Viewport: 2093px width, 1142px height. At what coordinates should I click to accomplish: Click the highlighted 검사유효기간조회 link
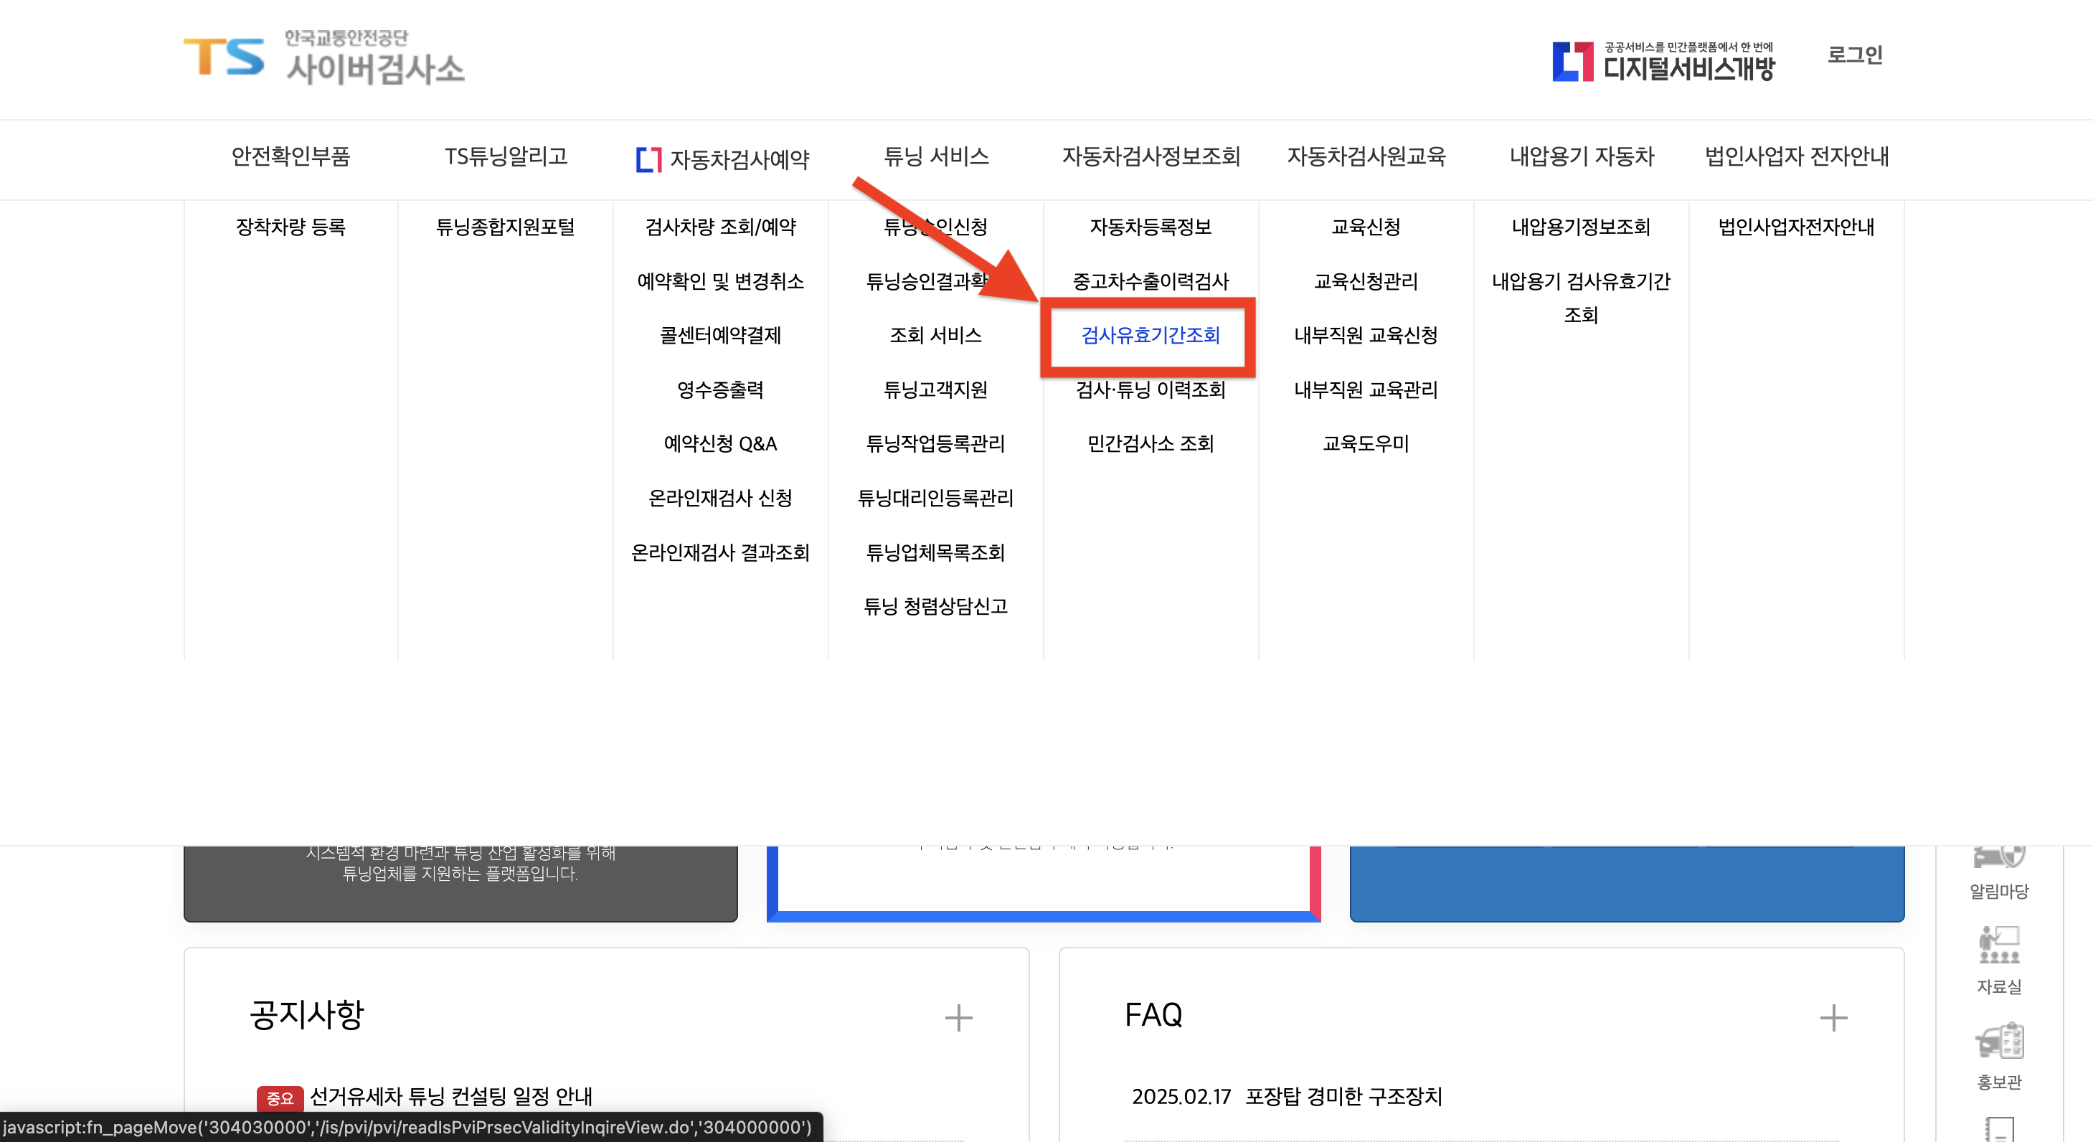click(x=1150, y=336)
